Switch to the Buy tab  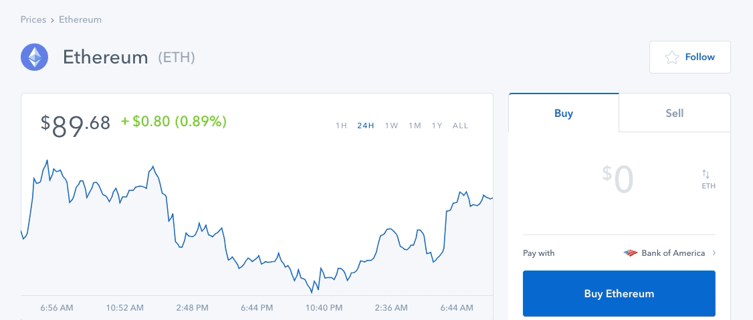point(564,113)
